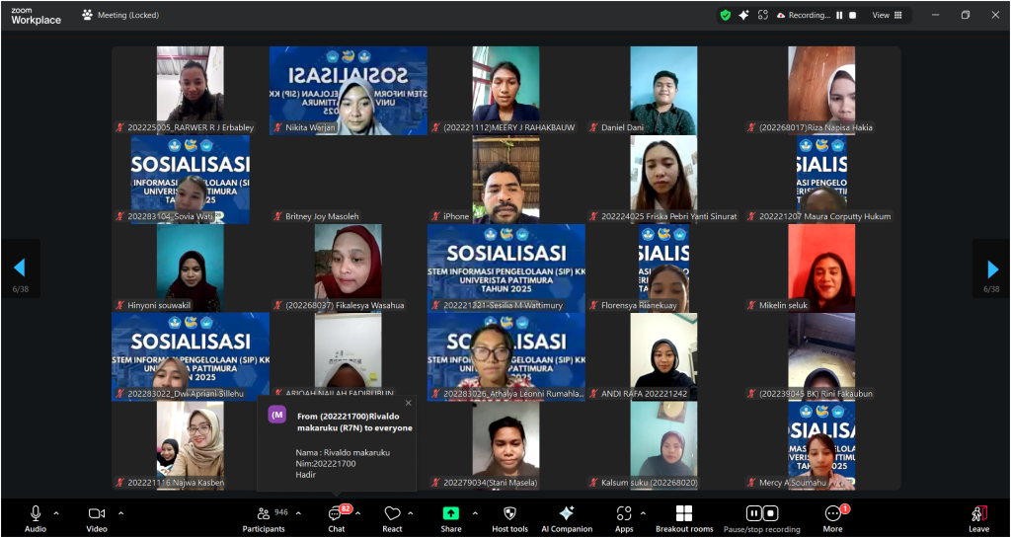
Task: Click the React heart icon
Action: (x=392, y=514)
